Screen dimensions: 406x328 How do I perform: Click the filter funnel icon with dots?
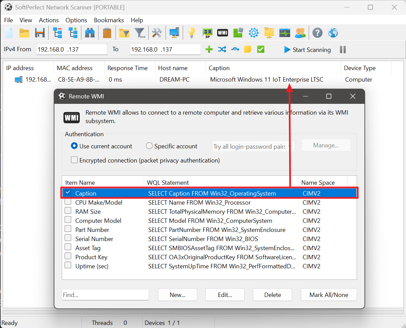pyautogui.click(x=140, y=33)
